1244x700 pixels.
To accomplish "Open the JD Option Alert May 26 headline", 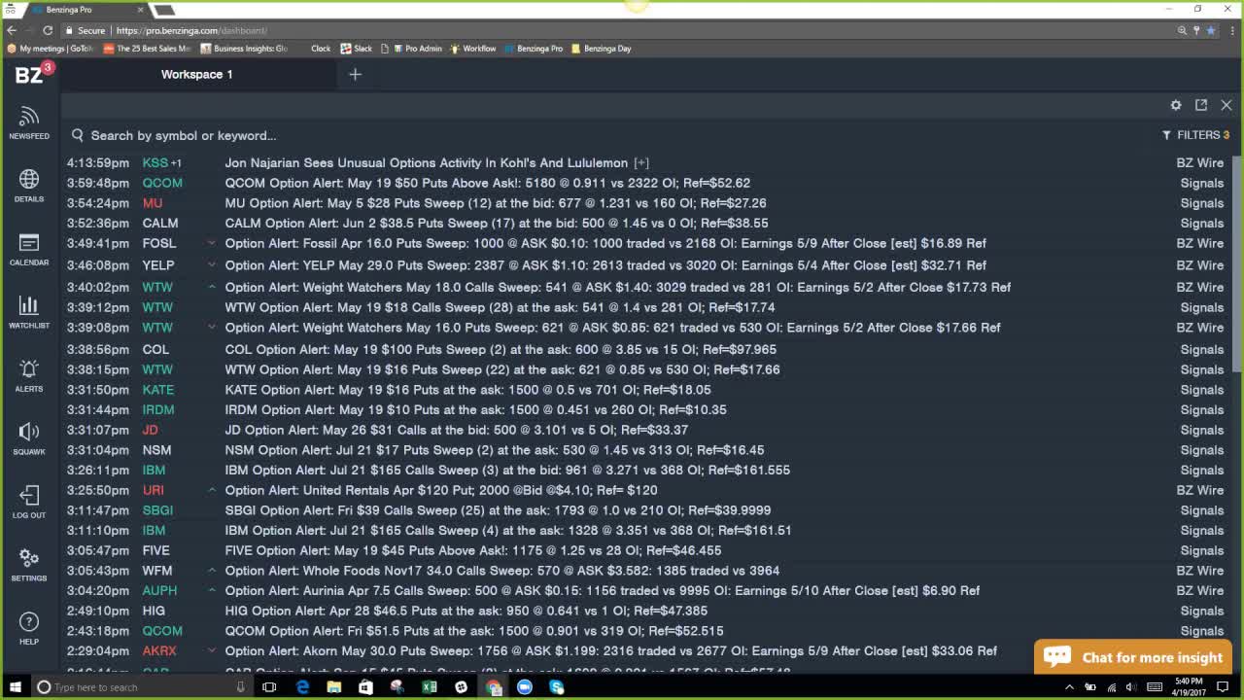I will point(457,430).
